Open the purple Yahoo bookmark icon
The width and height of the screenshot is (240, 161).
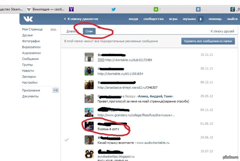71,9
